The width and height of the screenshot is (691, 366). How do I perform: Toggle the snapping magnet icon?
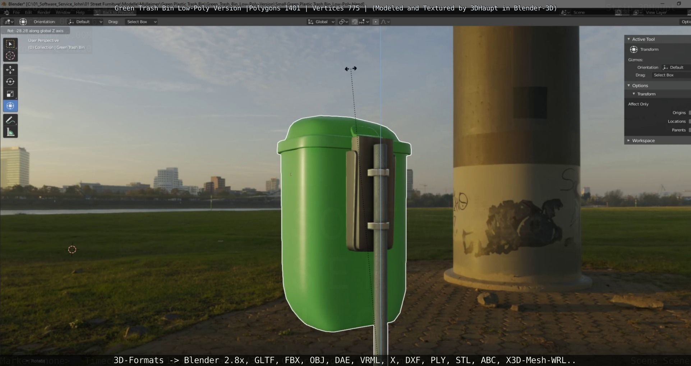point(355,22)
